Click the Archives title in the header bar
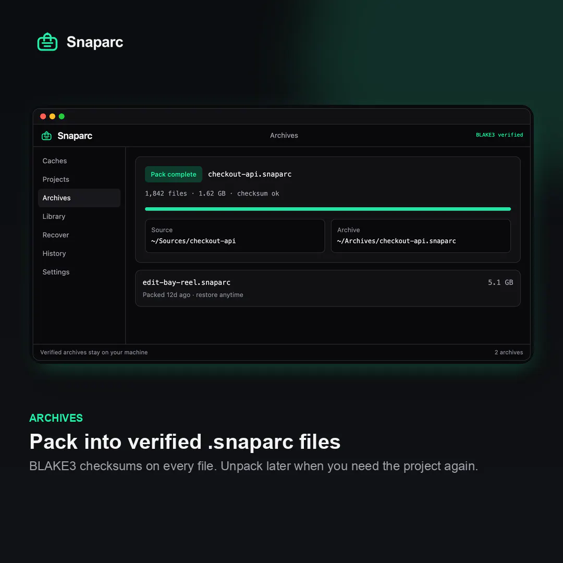 (x=284, y=136)
